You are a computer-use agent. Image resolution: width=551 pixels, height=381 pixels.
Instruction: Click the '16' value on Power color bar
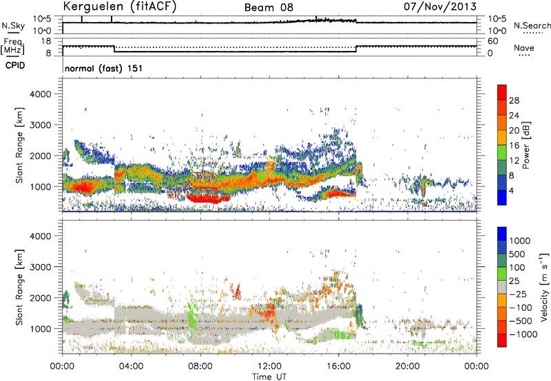[514, 146]
